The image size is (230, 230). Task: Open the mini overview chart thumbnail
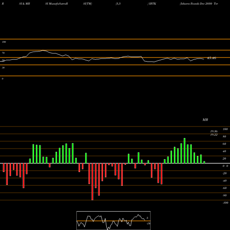point(114,220)
